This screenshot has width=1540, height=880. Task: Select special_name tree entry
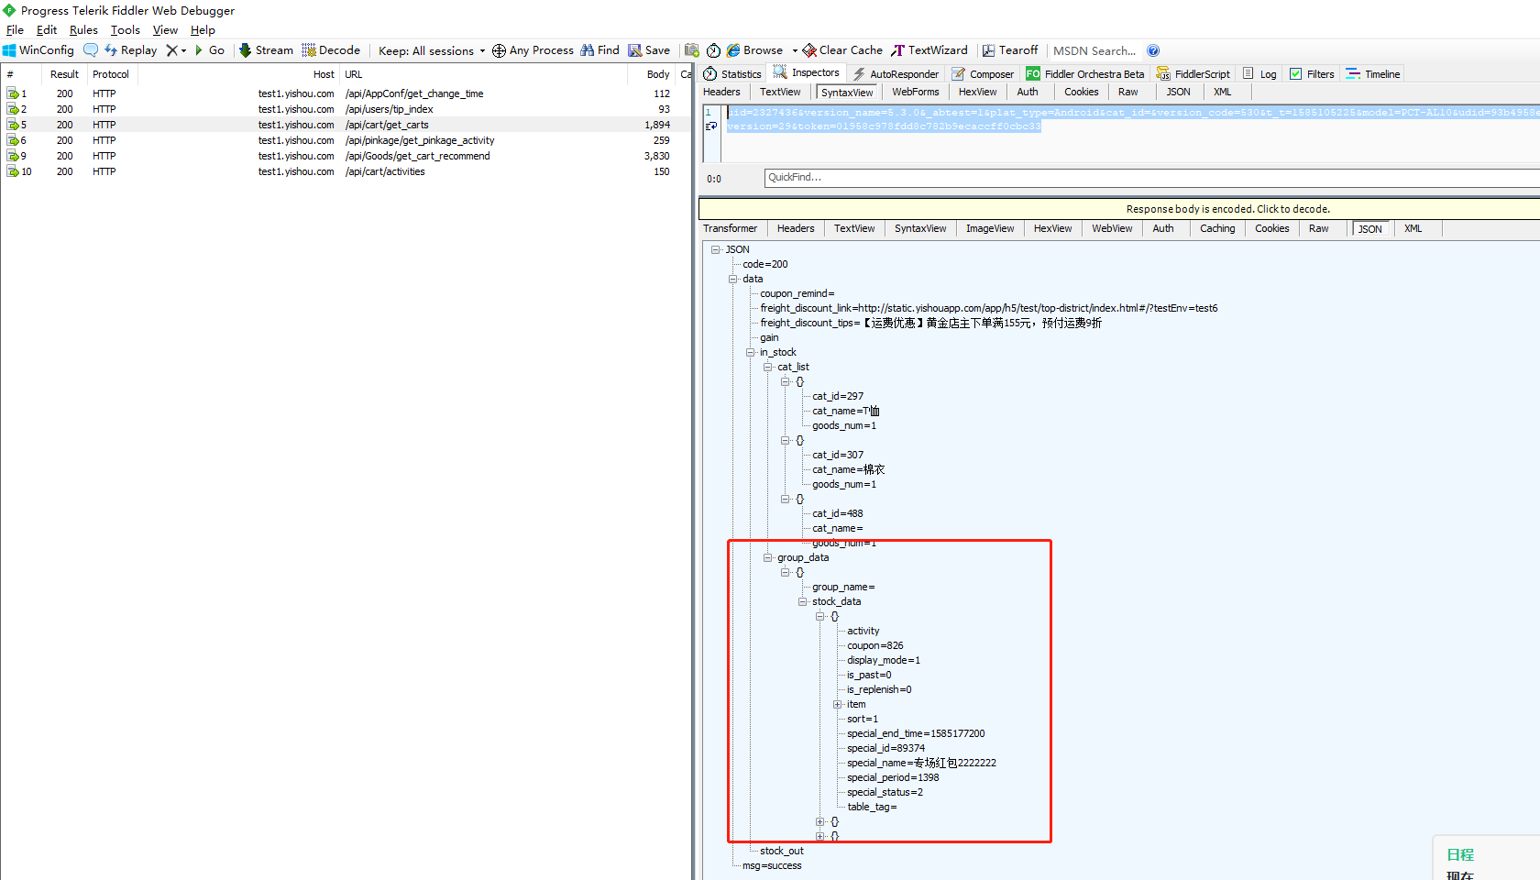(921, 763)
